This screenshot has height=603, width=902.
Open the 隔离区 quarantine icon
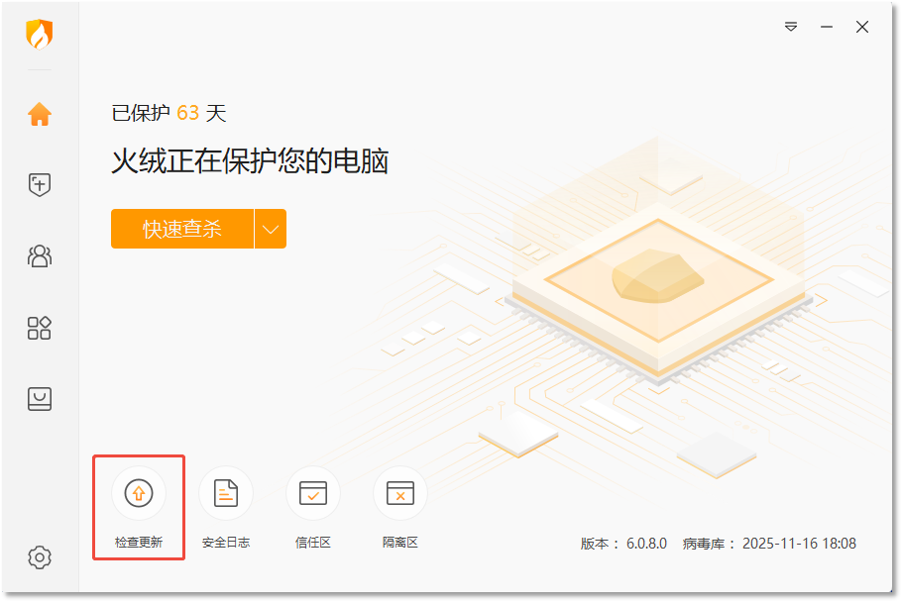click(x=400, y=493)
